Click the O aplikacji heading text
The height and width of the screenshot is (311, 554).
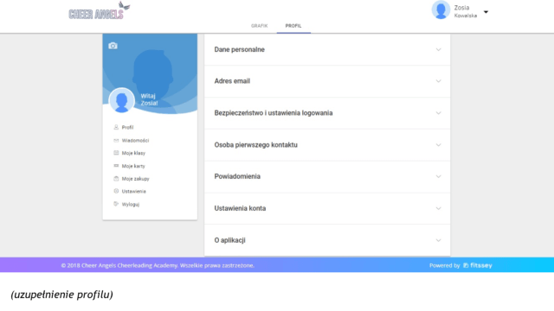coord(229,240)
